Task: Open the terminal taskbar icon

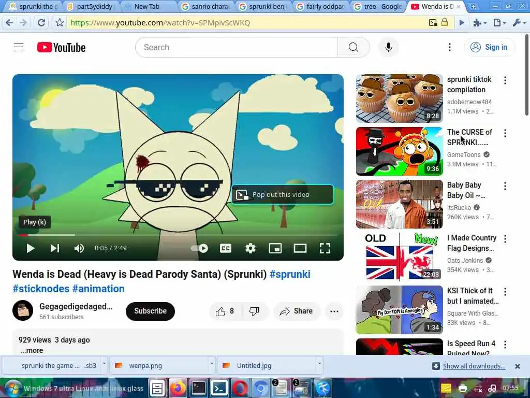Action: [x=198, y=388]
